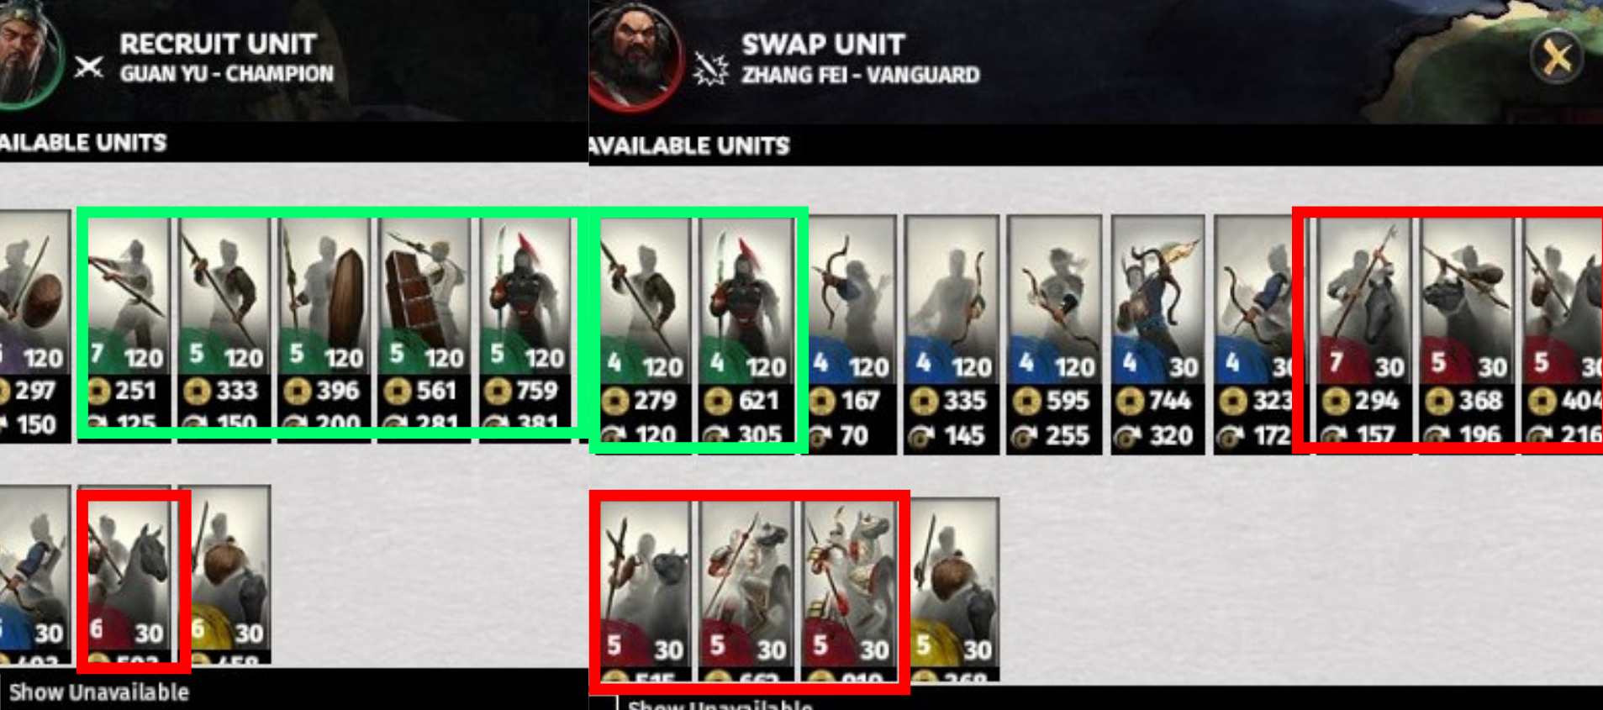Viewport: 1603px width, 710px height.
Task: Toggle Show Unavailable in recruit panel
Action: pos(98,692)
